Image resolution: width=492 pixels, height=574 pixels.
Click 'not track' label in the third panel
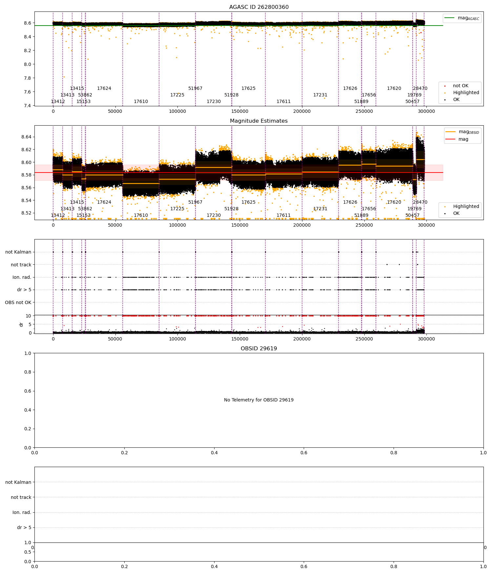coord(21,265)
